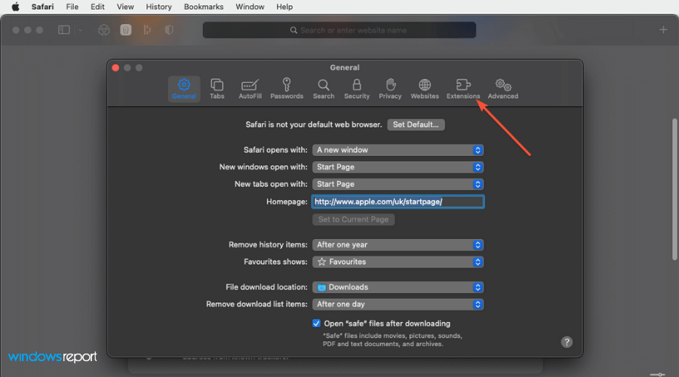Open the Passwords preferences pane
This screenshot has height=377, width=679.
[x=287, y=89]
